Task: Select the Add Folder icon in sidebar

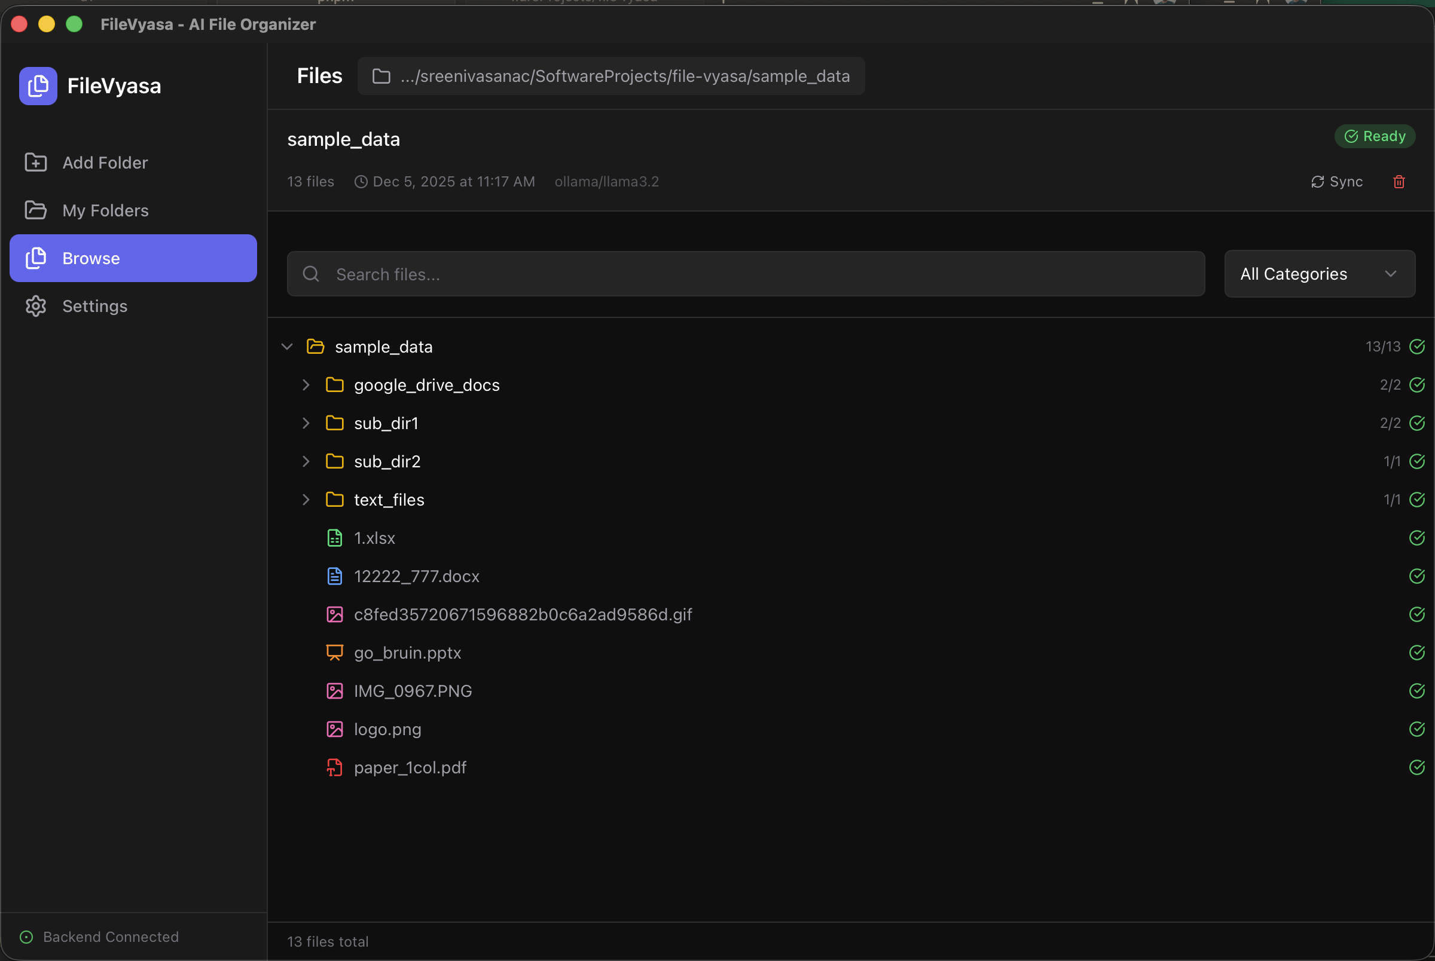Action: click(35, 163)
